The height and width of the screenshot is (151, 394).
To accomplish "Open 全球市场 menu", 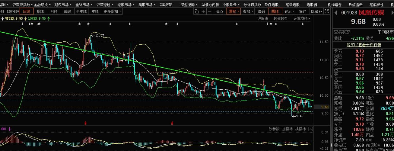I will pyautogui.click(x=84, y=5).
